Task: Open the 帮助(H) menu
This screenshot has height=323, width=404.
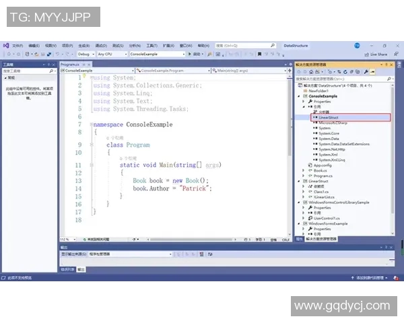Action: (x=203, y=46)
